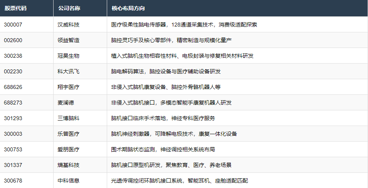Select the 科大讯飞 company cell

(x=68, y=71)
